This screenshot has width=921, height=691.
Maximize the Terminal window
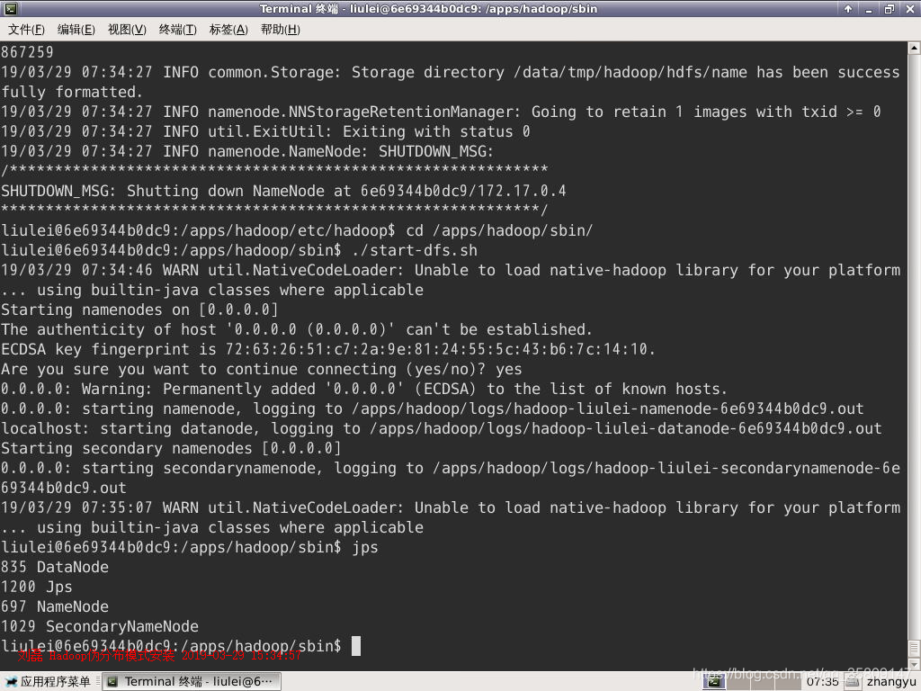[889, 9]
